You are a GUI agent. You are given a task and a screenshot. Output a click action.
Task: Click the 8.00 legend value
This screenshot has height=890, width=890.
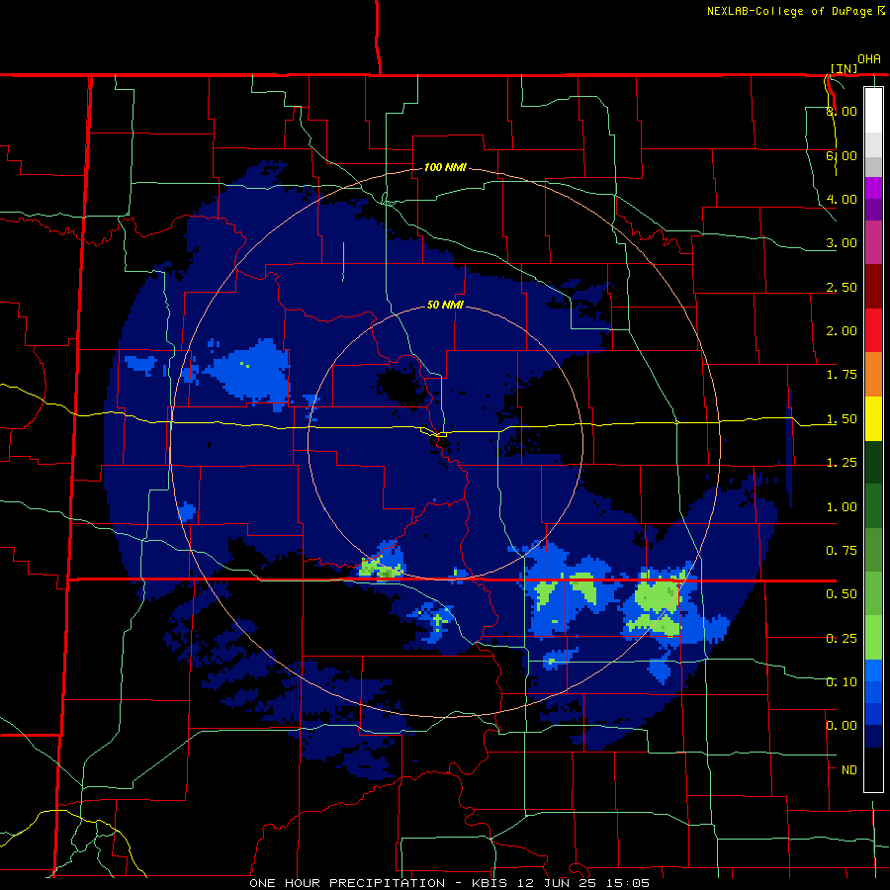point(842,111)
